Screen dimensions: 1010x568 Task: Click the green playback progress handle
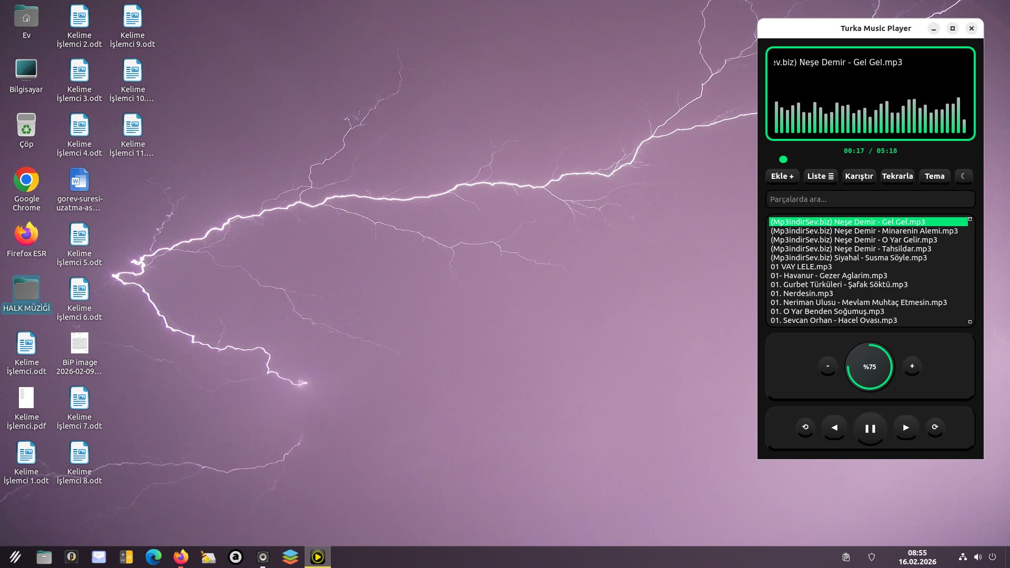point(783,159)
